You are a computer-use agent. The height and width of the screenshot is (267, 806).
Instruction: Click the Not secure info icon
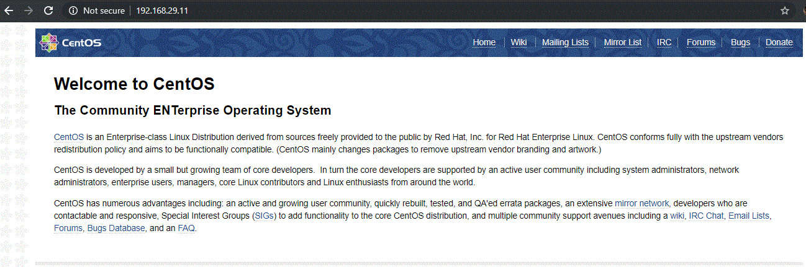click(x=73, y=11)
